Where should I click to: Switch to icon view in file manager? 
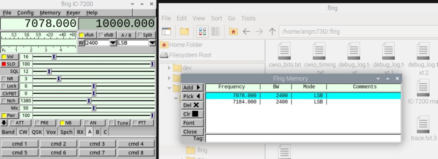202,32
